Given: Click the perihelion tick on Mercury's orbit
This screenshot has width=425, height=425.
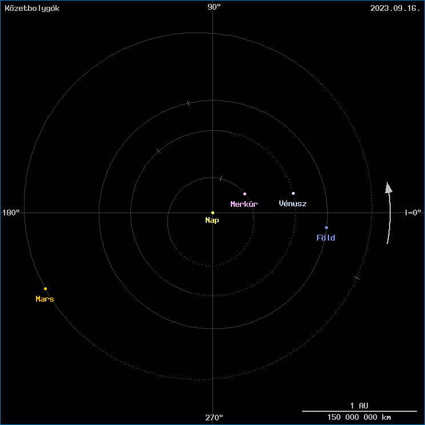Looking at the screenshot, I should pos(220,179).
